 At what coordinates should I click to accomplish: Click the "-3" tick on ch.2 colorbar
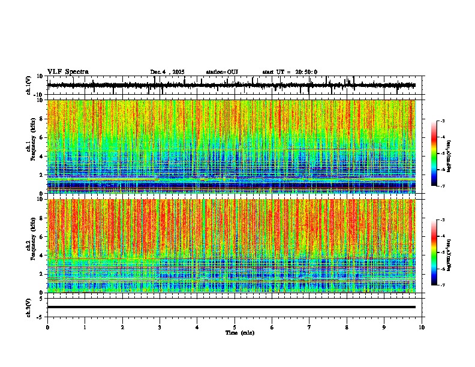pos(442,220)
